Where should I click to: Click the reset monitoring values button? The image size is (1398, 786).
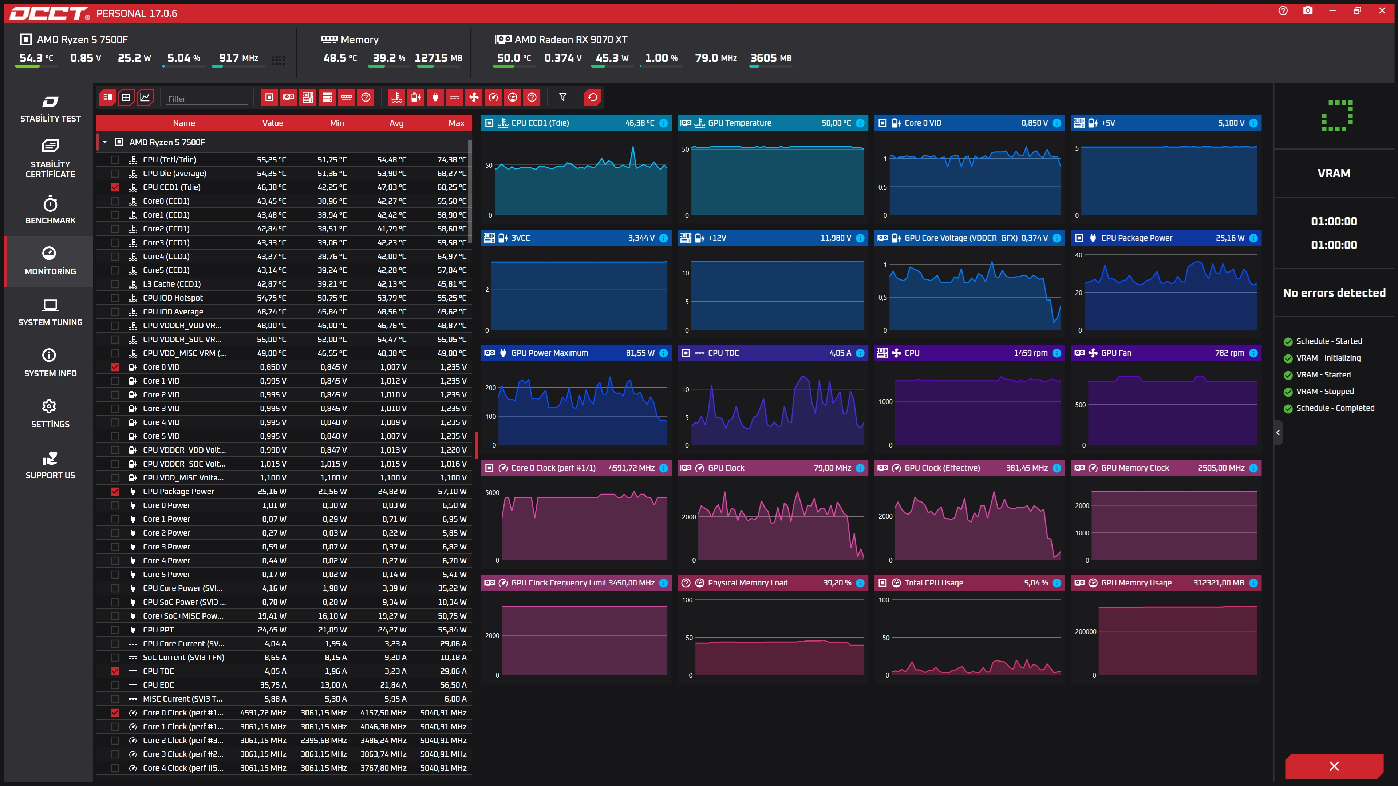(x=593, y=98)
